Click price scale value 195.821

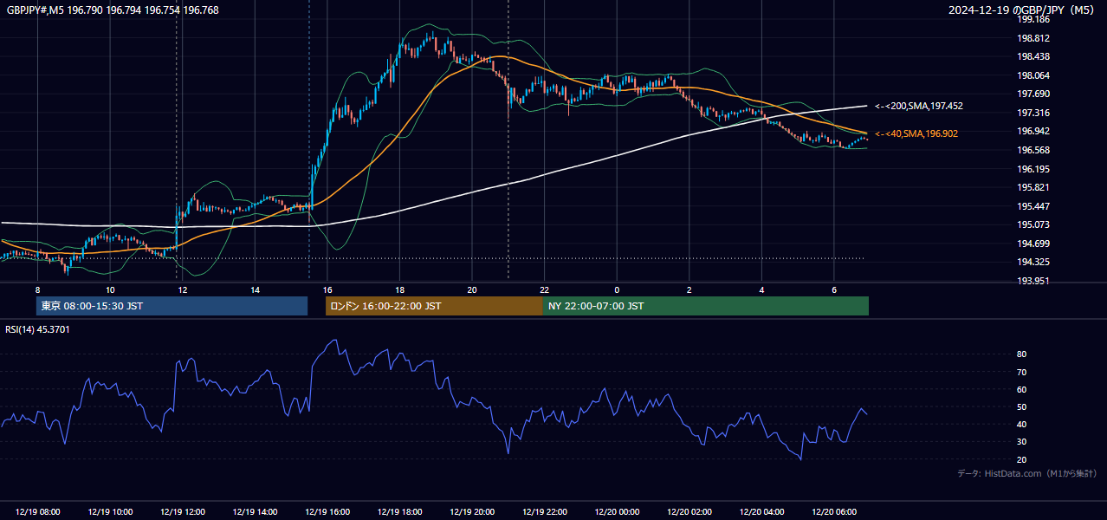pos(1035,187)
